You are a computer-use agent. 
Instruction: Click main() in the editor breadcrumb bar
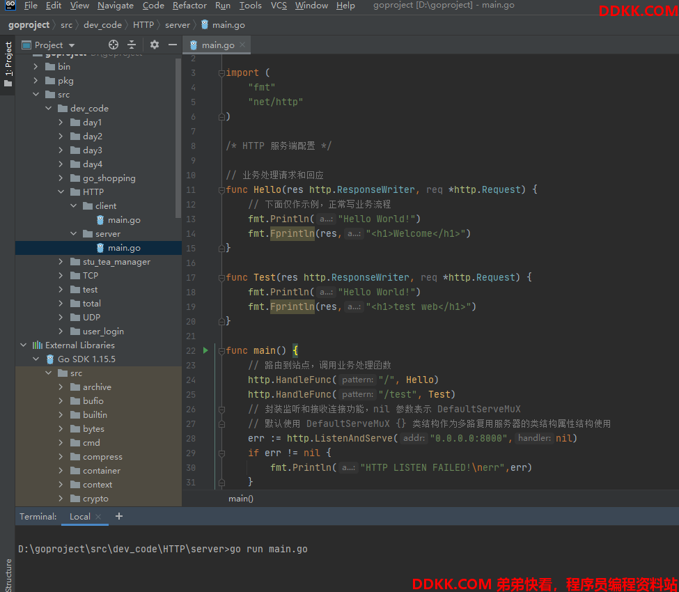241,499
